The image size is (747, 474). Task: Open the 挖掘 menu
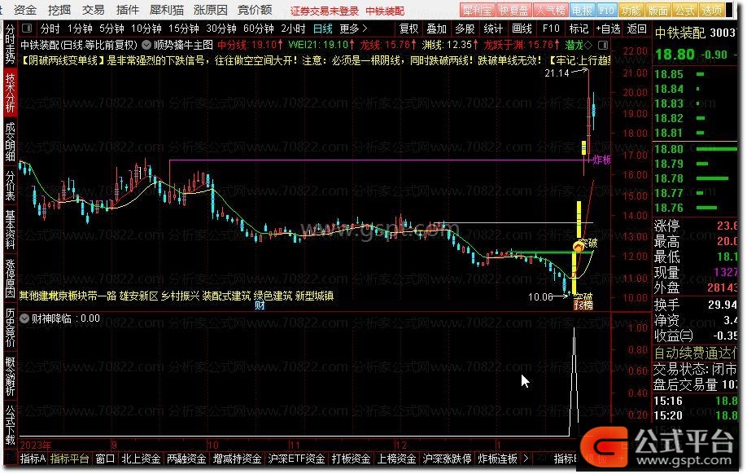pyautogui.click(x=59, y=10)
